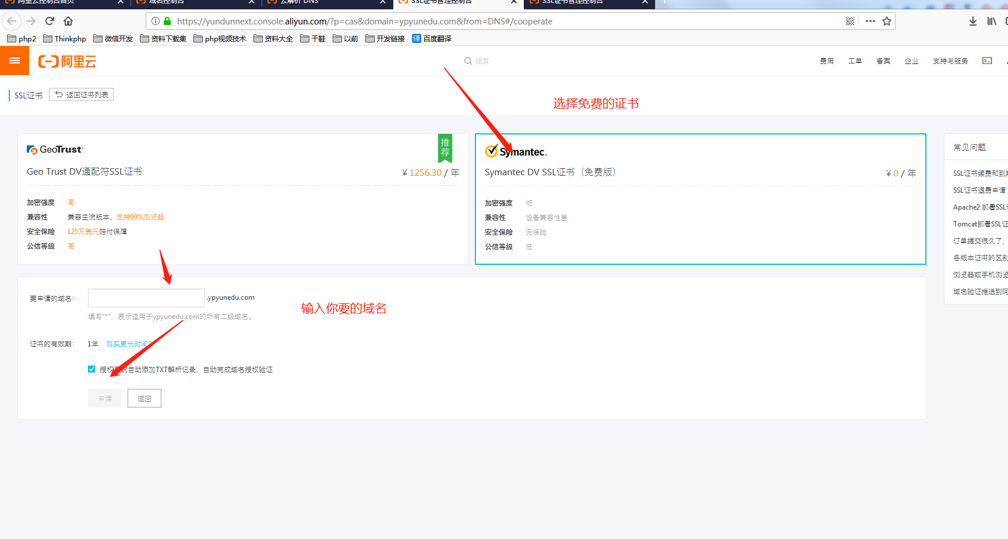Switch to the 云解析 DNS browser tab
This screenshot has width=1008, height=539.
pyautogui.click(x=326, y=3)
